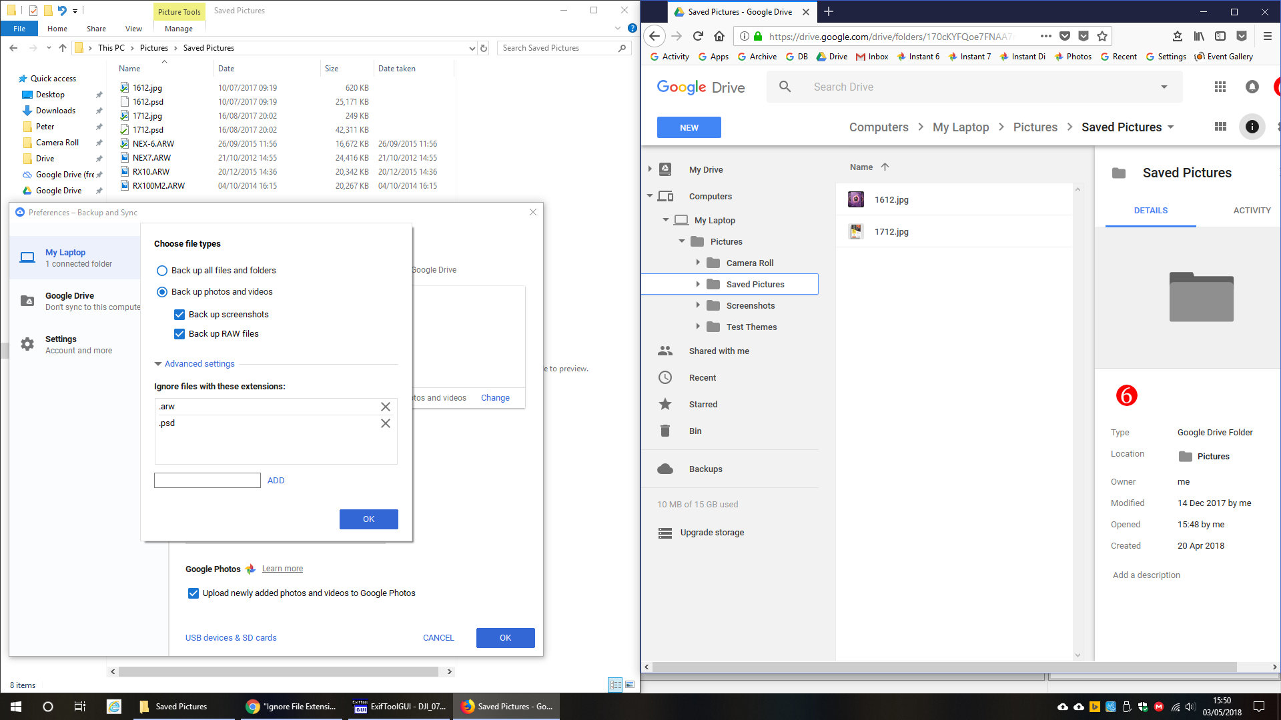
Task: Reload the Google Drive page
Action: pos(698,36)
